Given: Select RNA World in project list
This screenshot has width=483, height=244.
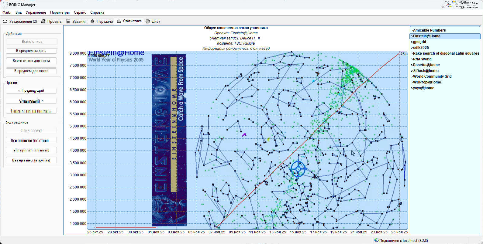Looking at the screenshot, I should pyautogui.click(x=445, y=59).
